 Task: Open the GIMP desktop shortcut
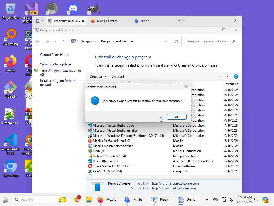[x=93, y=8]
